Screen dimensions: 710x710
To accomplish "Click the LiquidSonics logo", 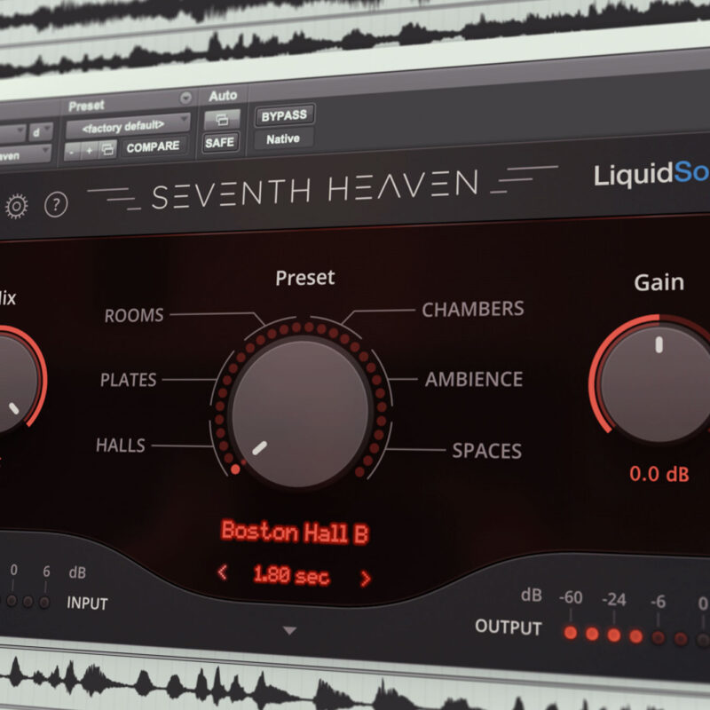I will coord(651,174).
